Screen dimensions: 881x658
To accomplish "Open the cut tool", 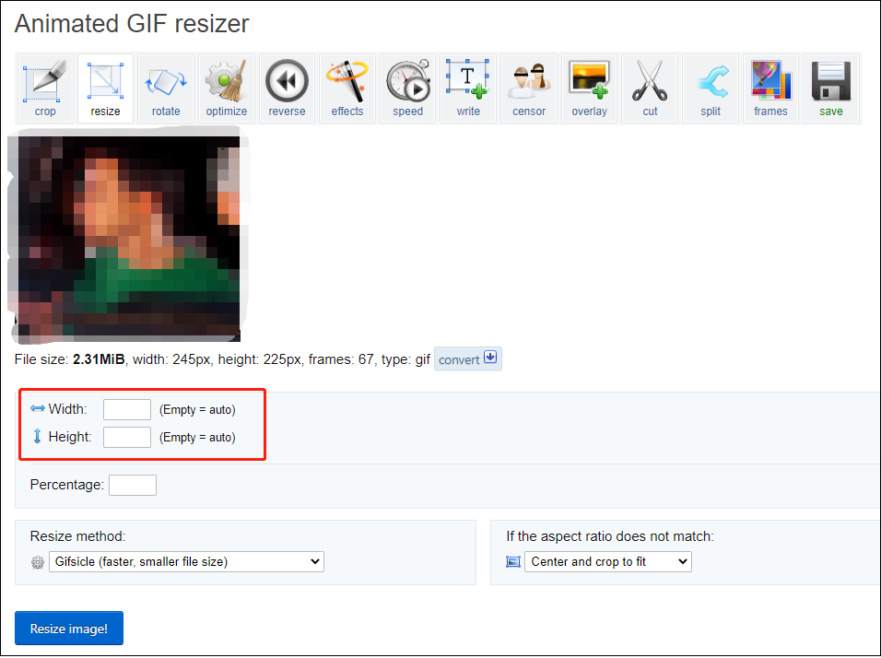I will coord(650,88).
